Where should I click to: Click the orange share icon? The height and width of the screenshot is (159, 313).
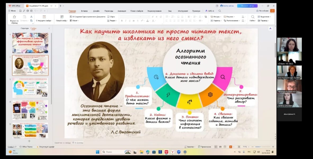[x=272, y=11]
